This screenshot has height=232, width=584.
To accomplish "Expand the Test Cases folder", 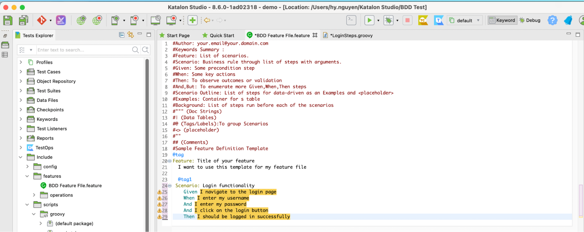I will tap(21, 72).
